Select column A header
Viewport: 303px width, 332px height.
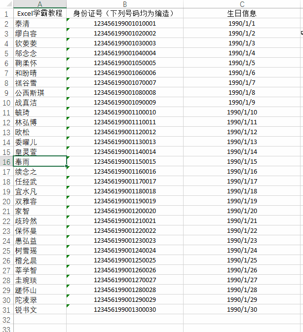click(x=40, y=4)
